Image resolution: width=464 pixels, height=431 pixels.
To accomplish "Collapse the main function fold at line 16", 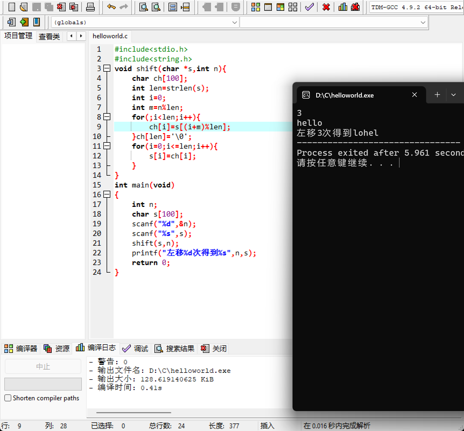I will coord(107,194).
